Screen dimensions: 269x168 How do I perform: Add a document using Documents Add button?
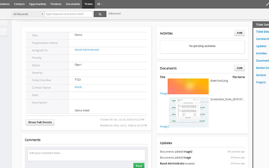click(240, 68)
